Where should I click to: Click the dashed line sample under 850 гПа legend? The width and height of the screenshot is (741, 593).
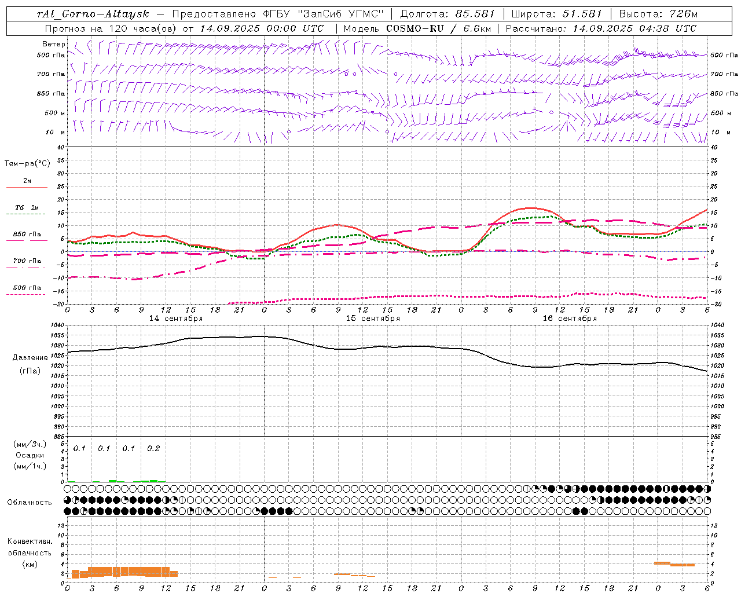[x=27, y=241]
